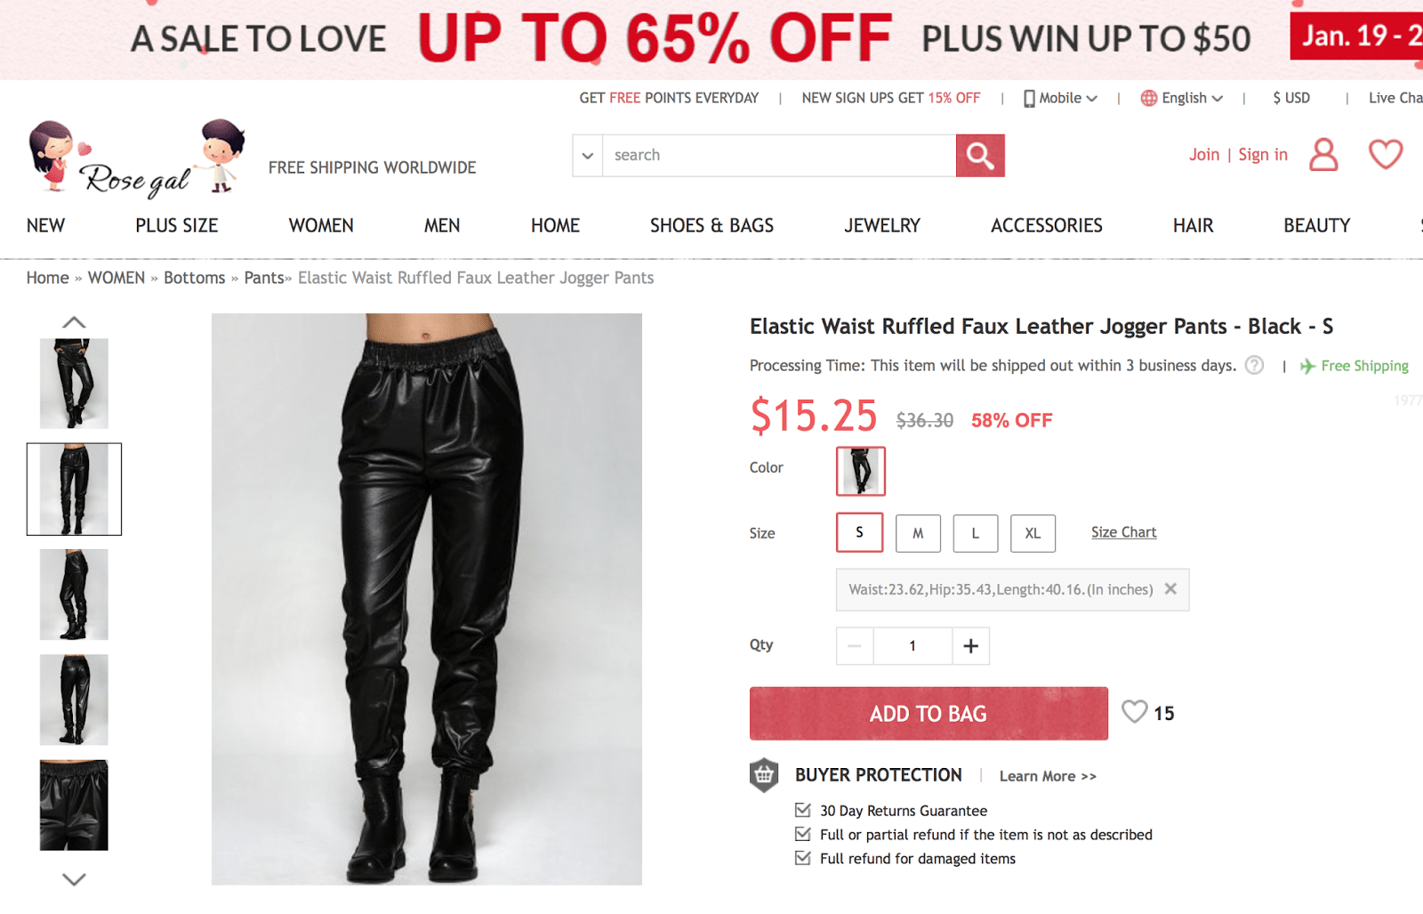Open the user account profile icon
The image size is (1423, 914).
click(1323, 155)
